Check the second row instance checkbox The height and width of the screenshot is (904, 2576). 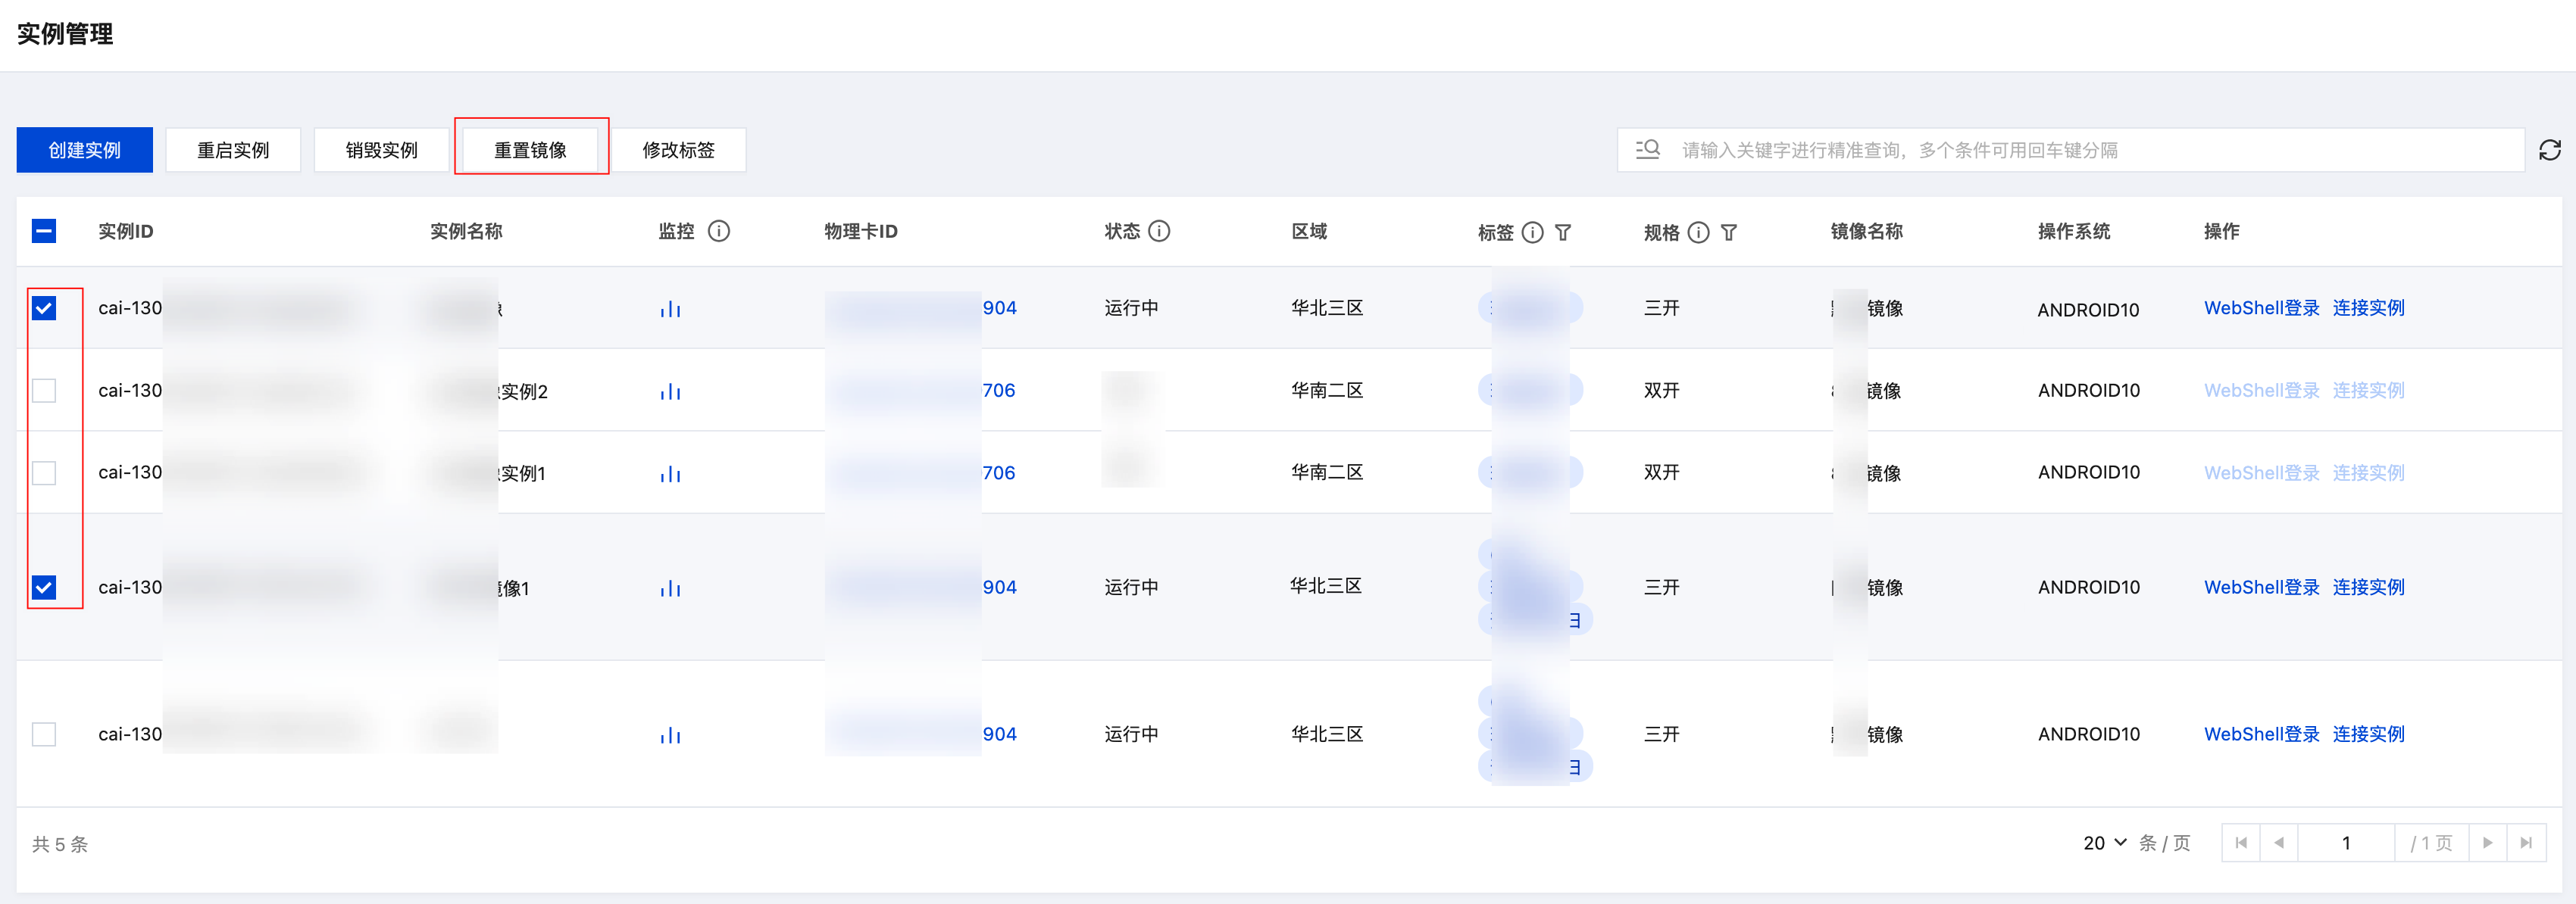tap(44, 390)
